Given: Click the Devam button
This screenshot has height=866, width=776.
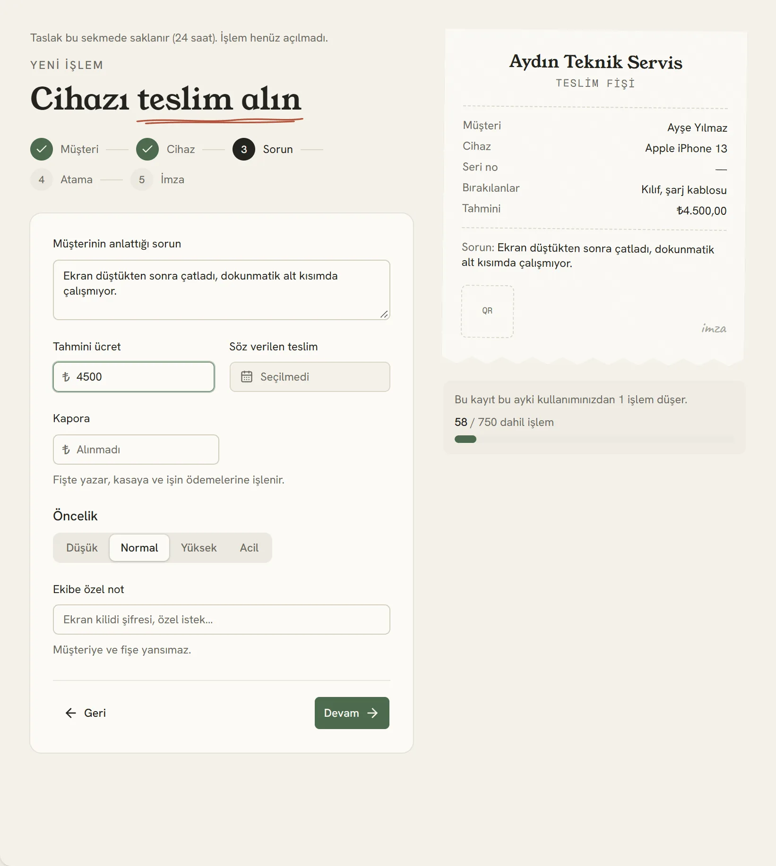Looking at the screenshot, I should [352, 713].
